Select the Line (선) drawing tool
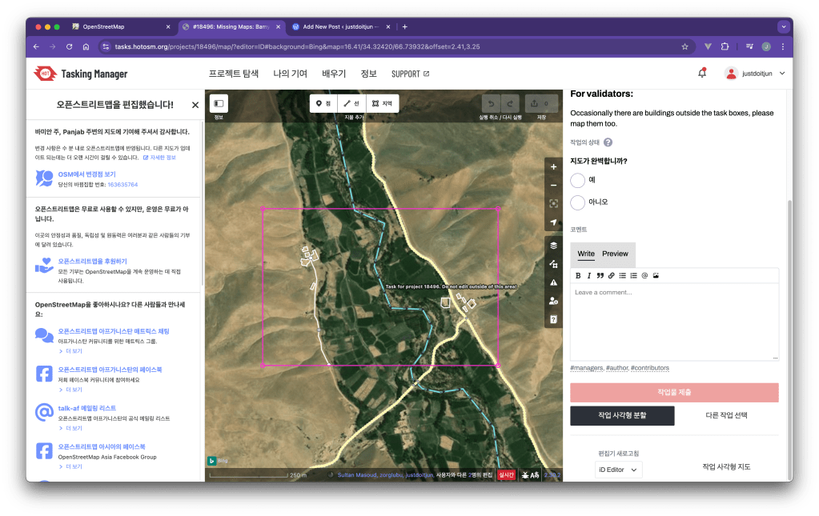This screenshot has height=516, width=819. pos(351,103)
